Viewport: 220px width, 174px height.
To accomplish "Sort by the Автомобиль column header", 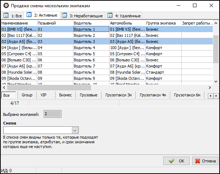I will click(x=127, y=23).
